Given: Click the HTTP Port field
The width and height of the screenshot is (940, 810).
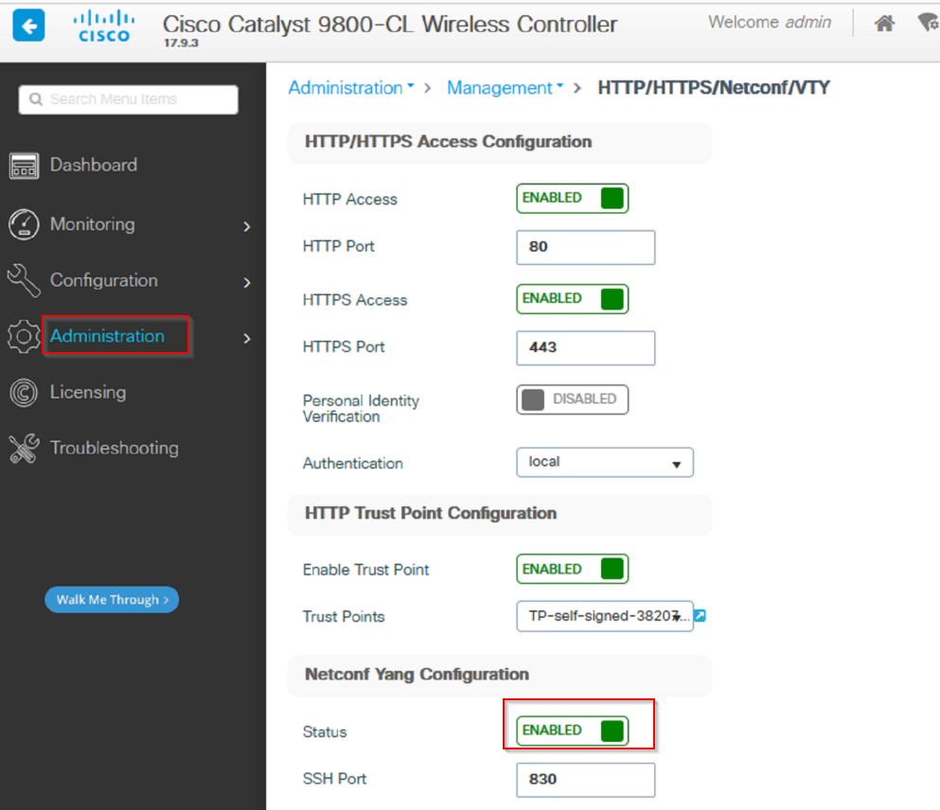Looking at the screenshot, I should coord(586,247).
